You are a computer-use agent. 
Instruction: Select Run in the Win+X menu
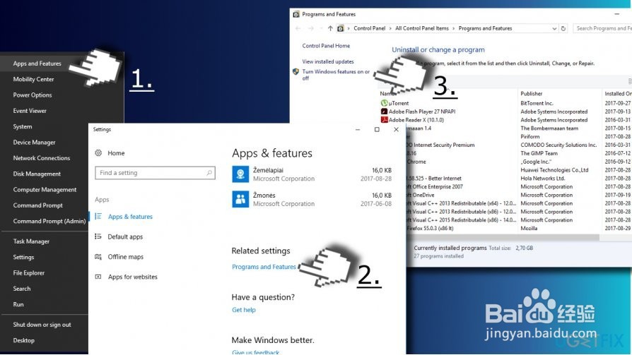coord(18,304)
